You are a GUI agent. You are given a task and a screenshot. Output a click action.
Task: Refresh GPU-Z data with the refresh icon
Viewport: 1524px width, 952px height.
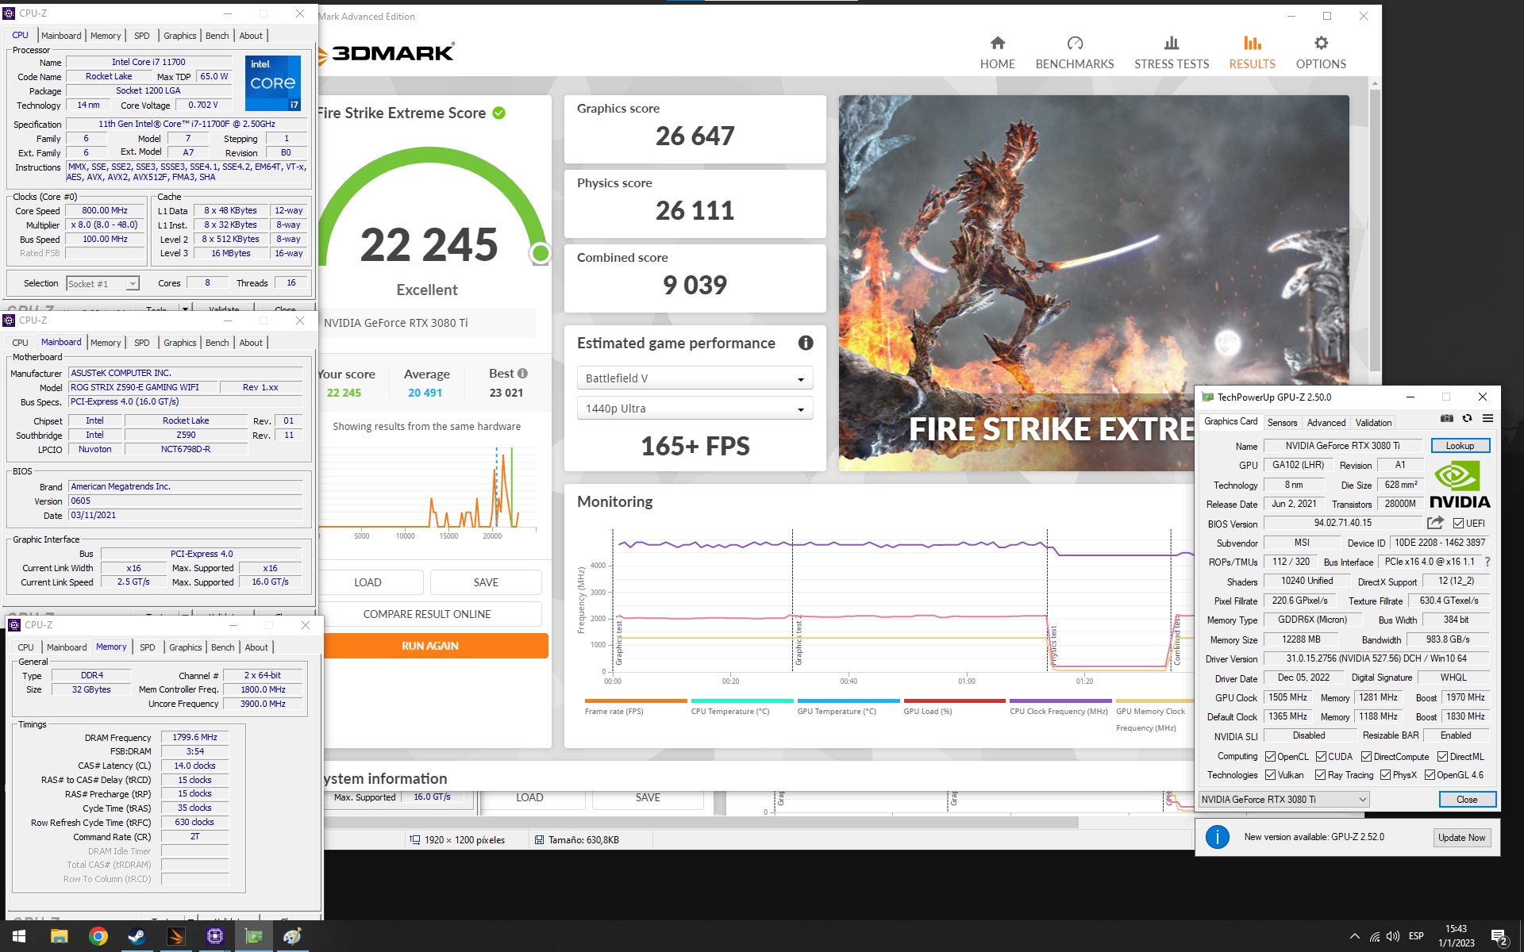(1467, 418)
